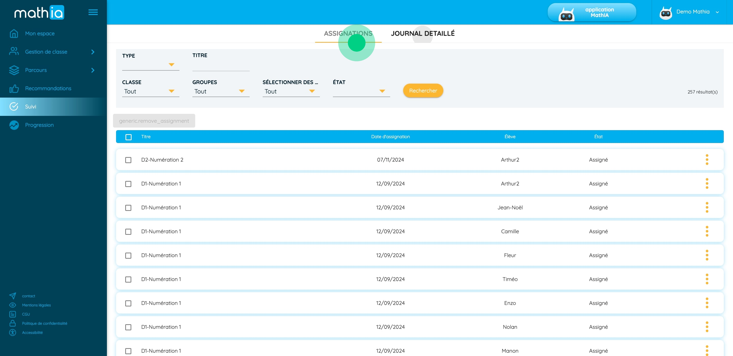
Task: Open the ÉTAT dropdown
Action: click(x=361, y=91)
